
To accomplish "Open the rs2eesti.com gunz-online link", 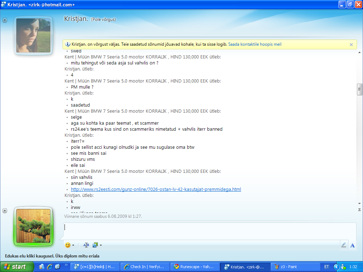I will coord(156,189).
